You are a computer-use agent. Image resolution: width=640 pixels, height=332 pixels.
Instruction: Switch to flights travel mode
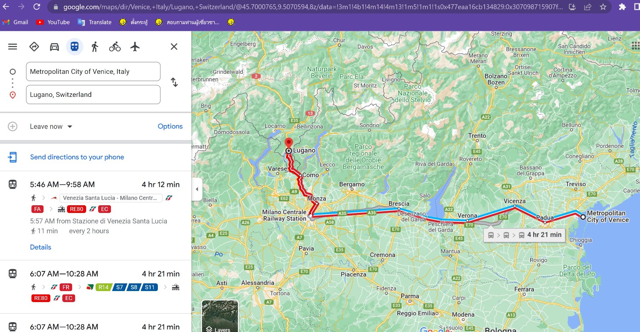(135, 47)
